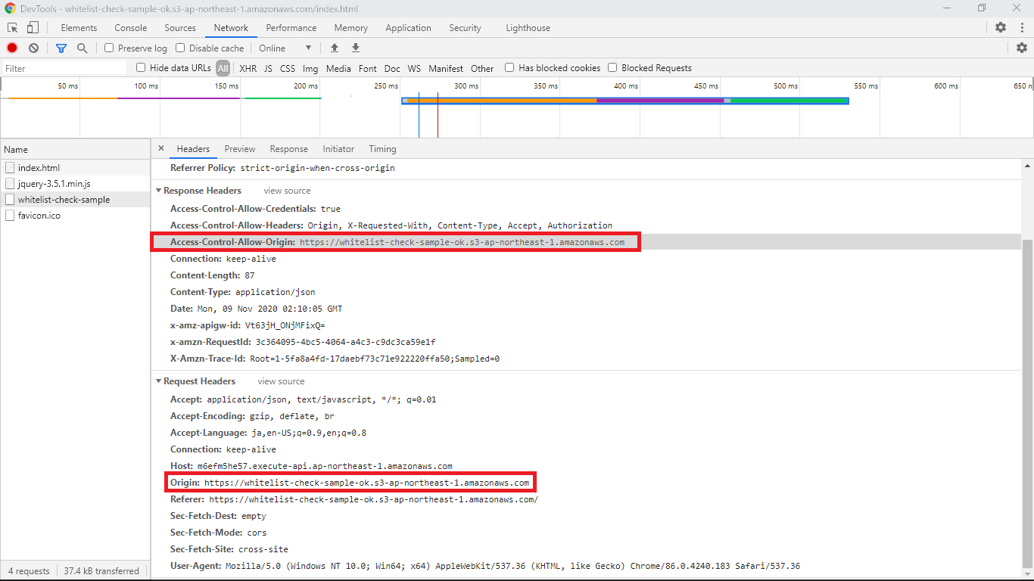Clear the network log
Viewport: 1034px width, 581px height.
pos(33,48)
